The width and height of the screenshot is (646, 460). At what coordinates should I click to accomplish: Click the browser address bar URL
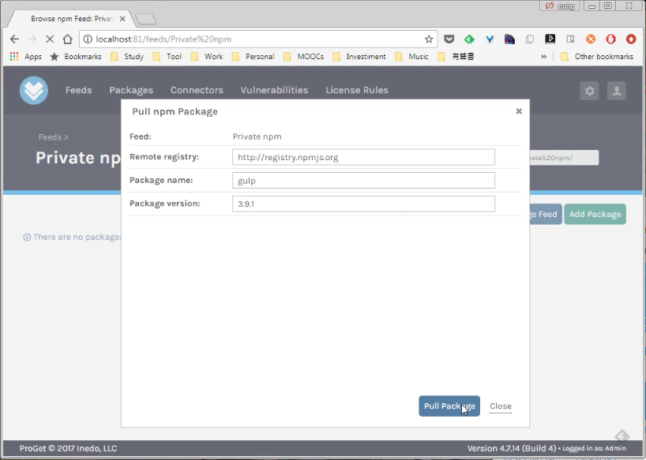pos(163,39)
